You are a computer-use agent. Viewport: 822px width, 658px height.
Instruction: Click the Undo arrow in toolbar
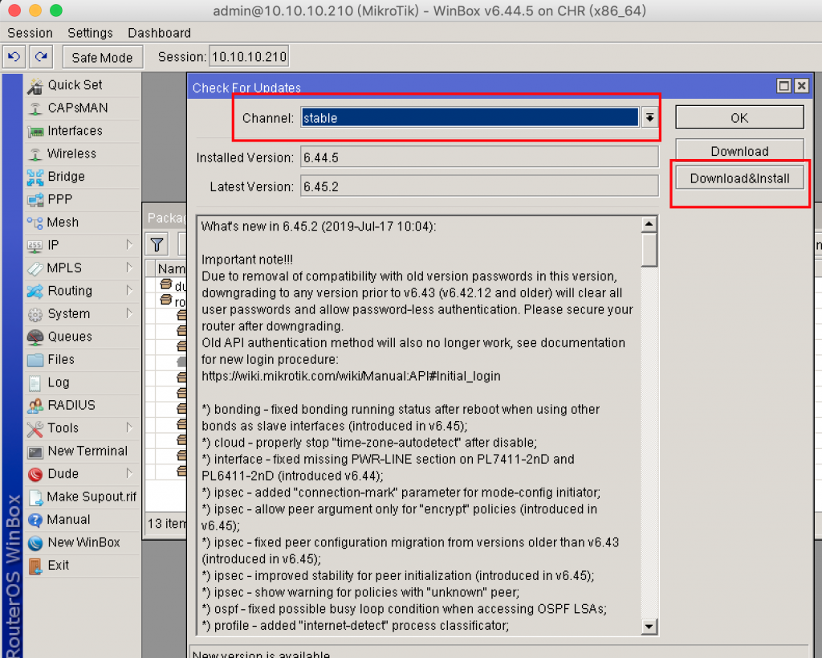click(x=14, y=57)
